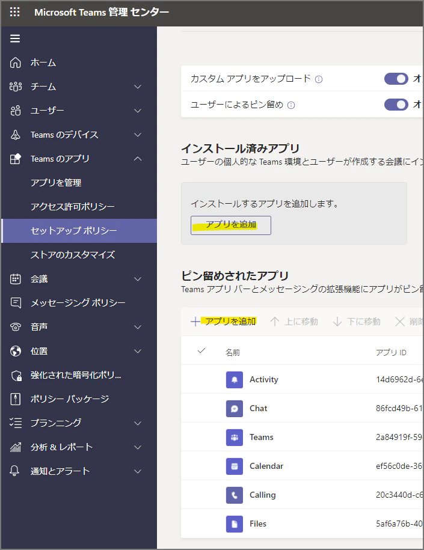Select the Activity row name
This screenshot has height=550, width=424.
pyautogui.click(x=264, y=379)
